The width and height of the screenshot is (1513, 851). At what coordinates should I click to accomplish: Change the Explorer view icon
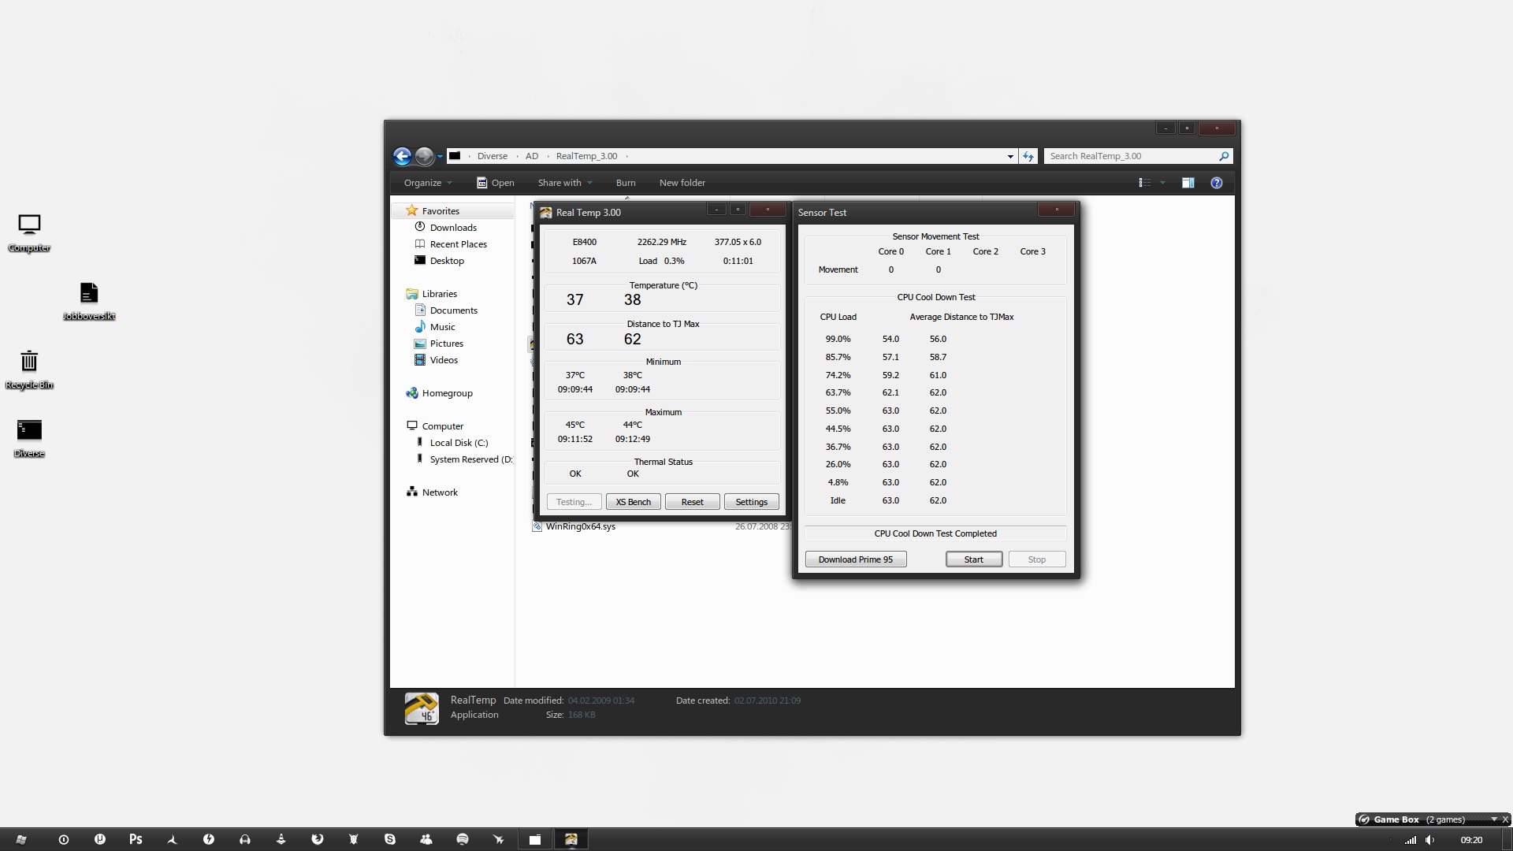pyautogui.click(x=1144, y=183)
